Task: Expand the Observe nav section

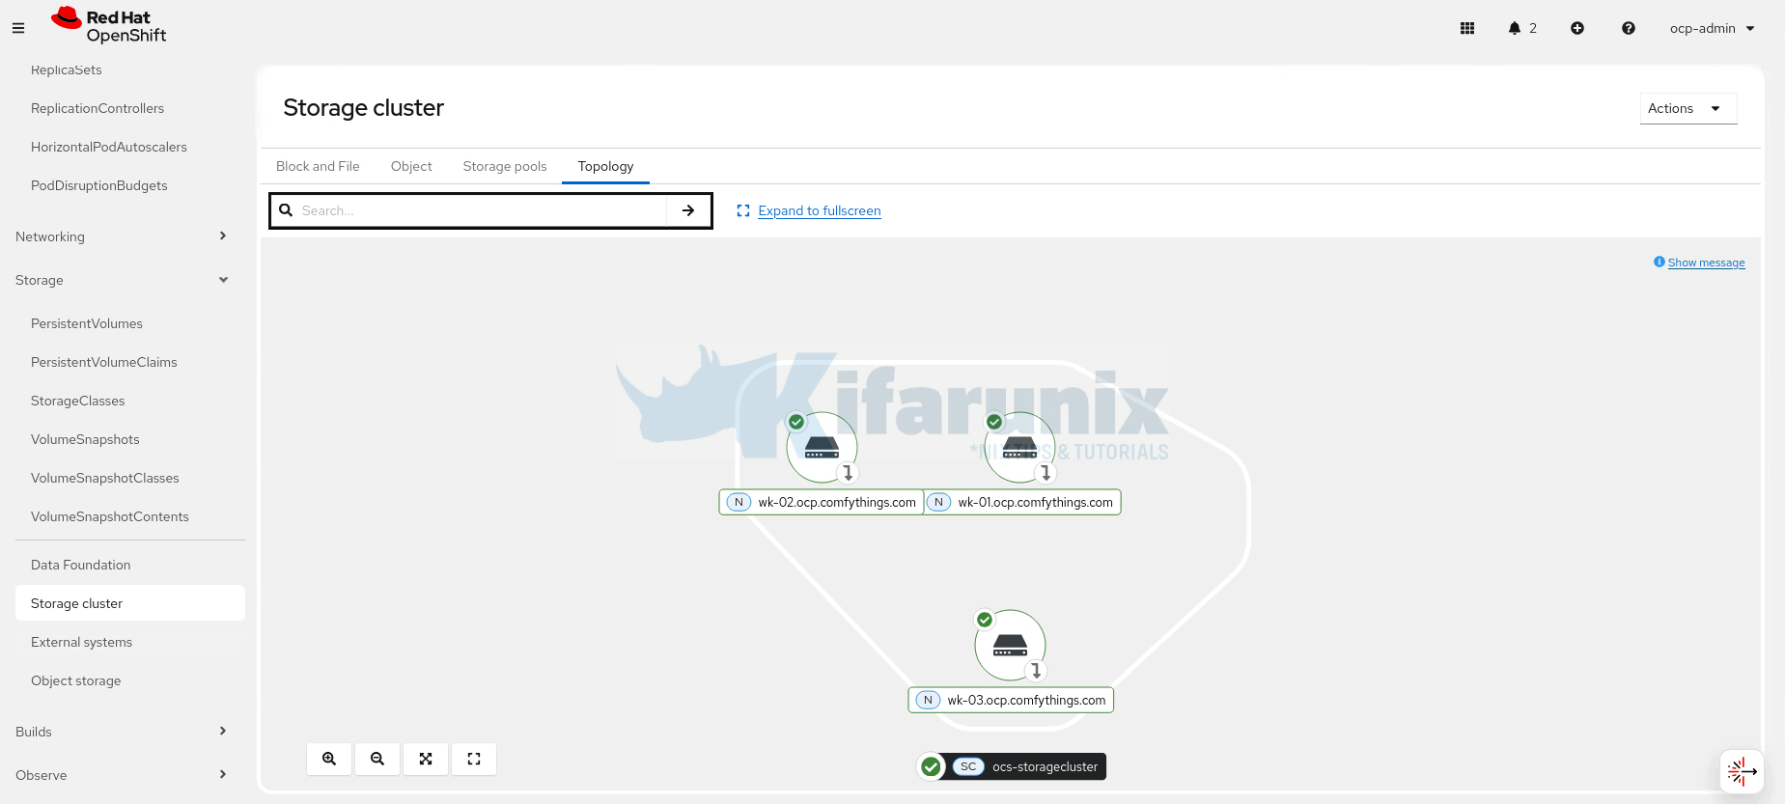Action: click(x=123, y=775)
